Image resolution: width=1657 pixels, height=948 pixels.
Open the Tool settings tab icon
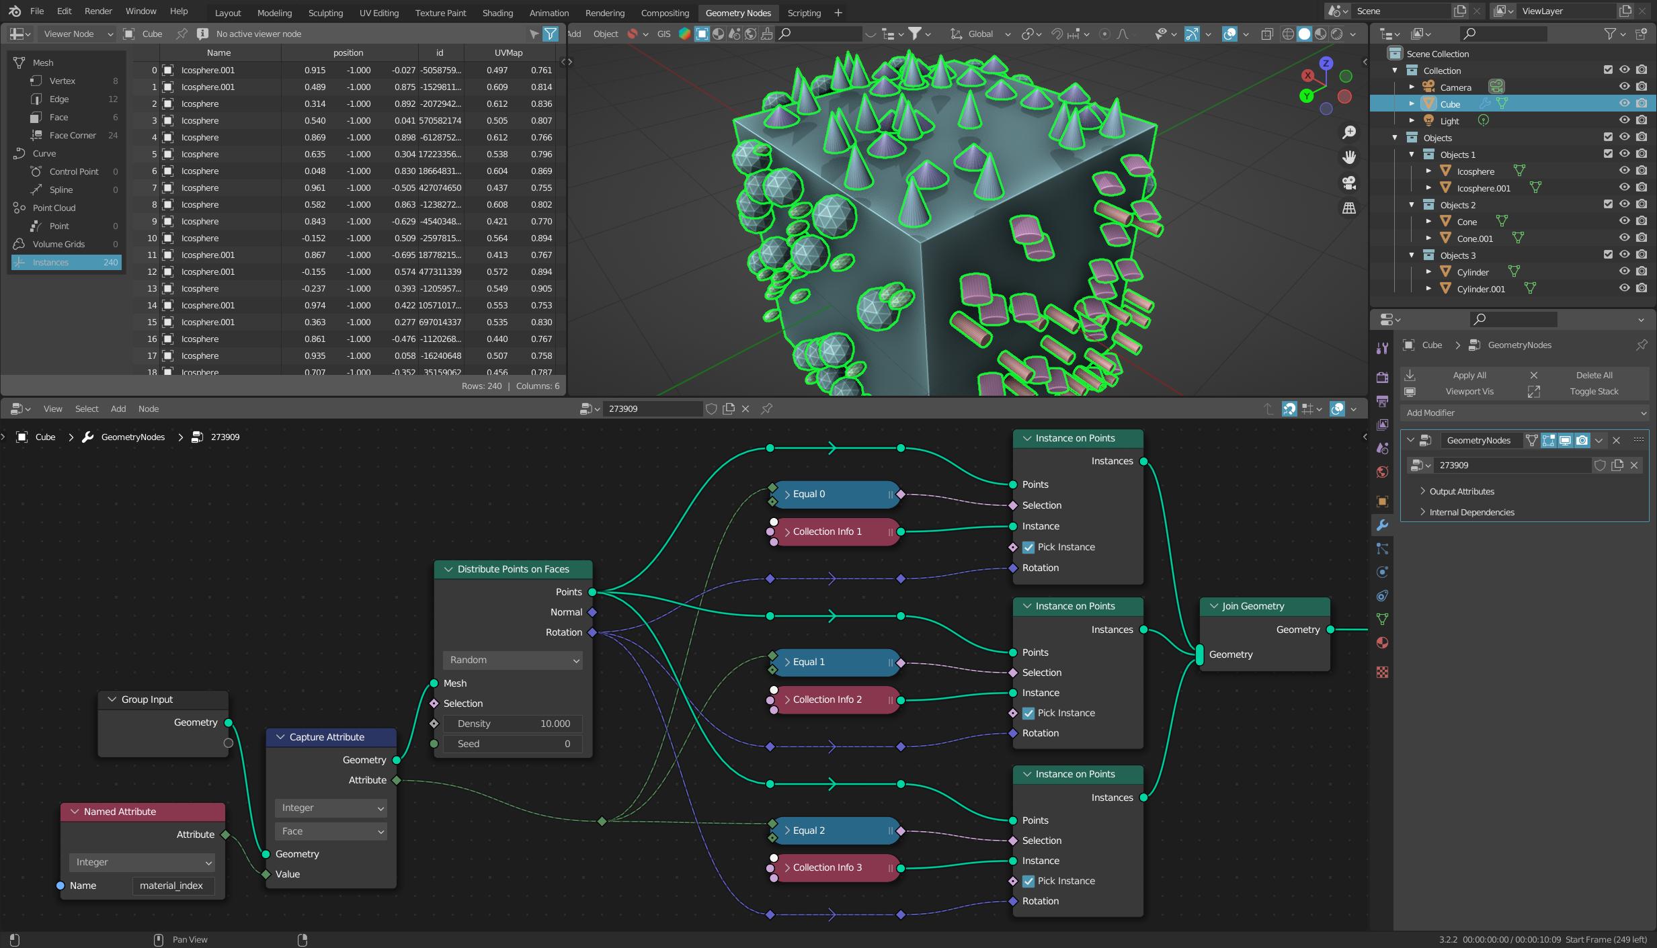1382,348
